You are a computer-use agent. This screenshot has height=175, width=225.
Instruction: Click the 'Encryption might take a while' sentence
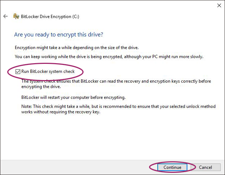point(77,48)
